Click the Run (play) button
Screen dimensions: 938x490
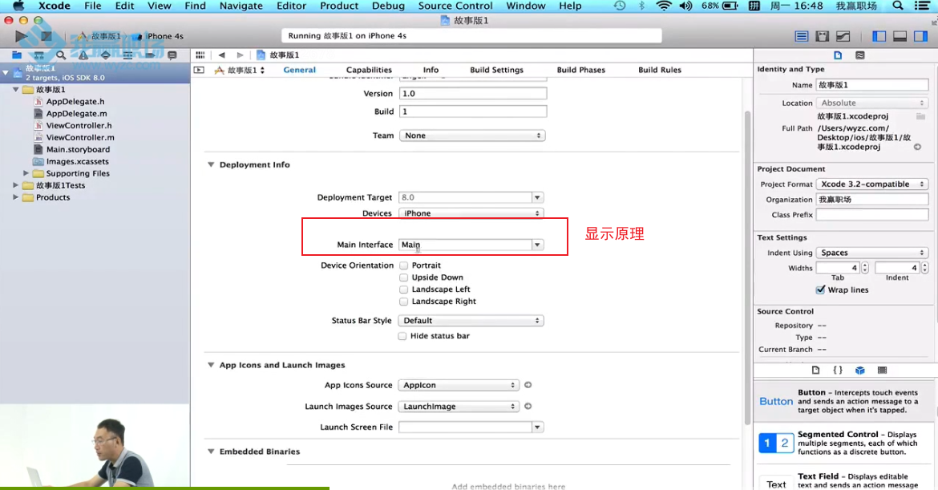[21, 36]
